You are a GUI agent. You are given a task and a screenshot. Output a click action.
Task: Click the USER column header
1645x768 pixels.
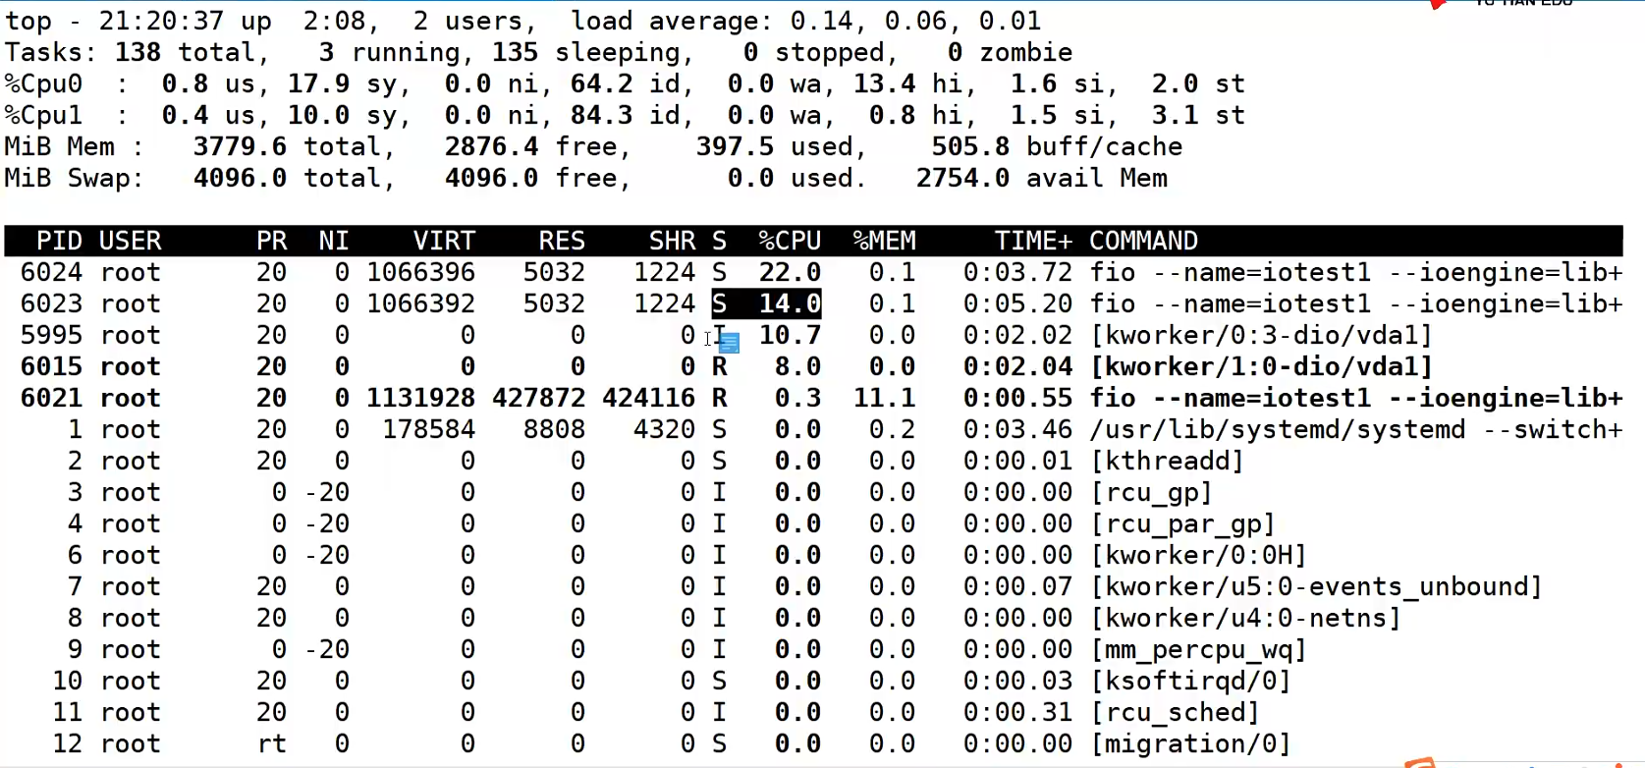[130, 241]
